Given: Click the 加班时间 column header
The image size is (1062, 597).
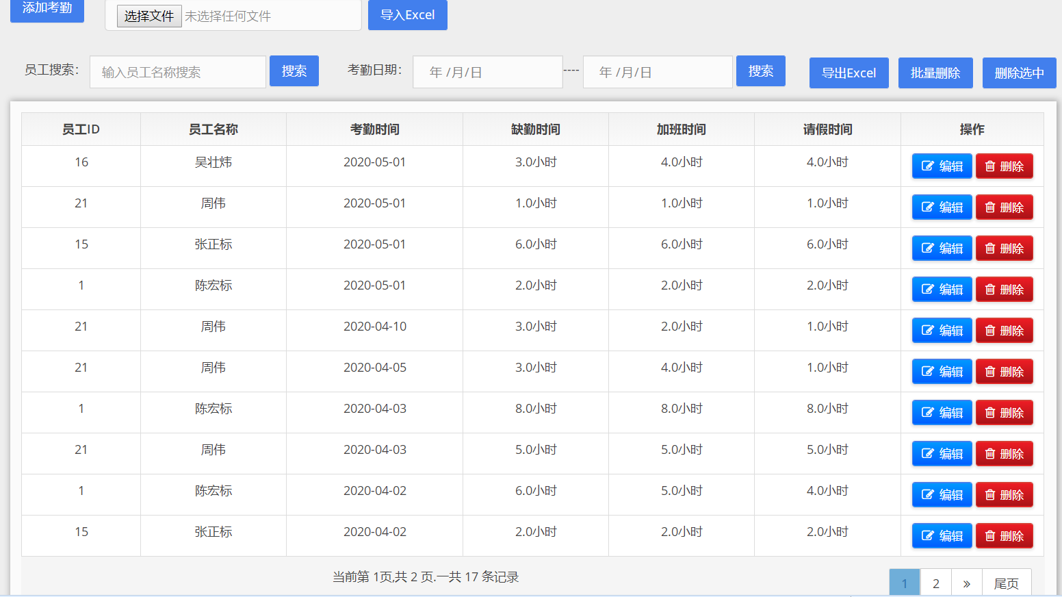Looking at the screenshot, I should coord(682,129).
